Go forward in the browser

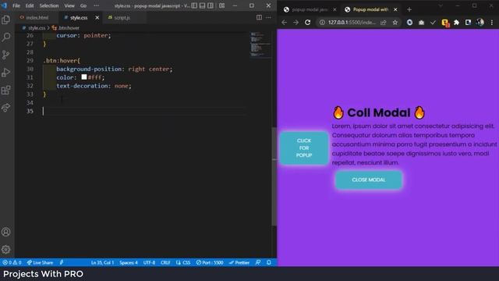pos(296,23)
